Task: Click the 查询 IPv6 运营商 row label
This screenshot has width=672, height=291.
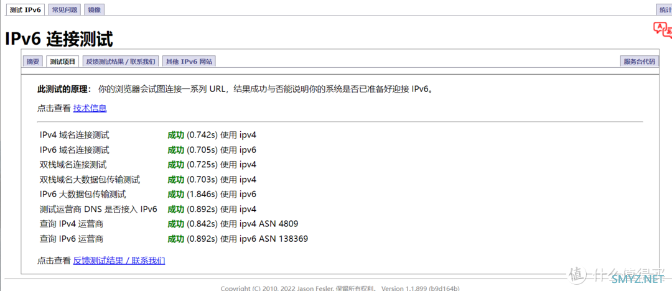Action: (71, 239)
